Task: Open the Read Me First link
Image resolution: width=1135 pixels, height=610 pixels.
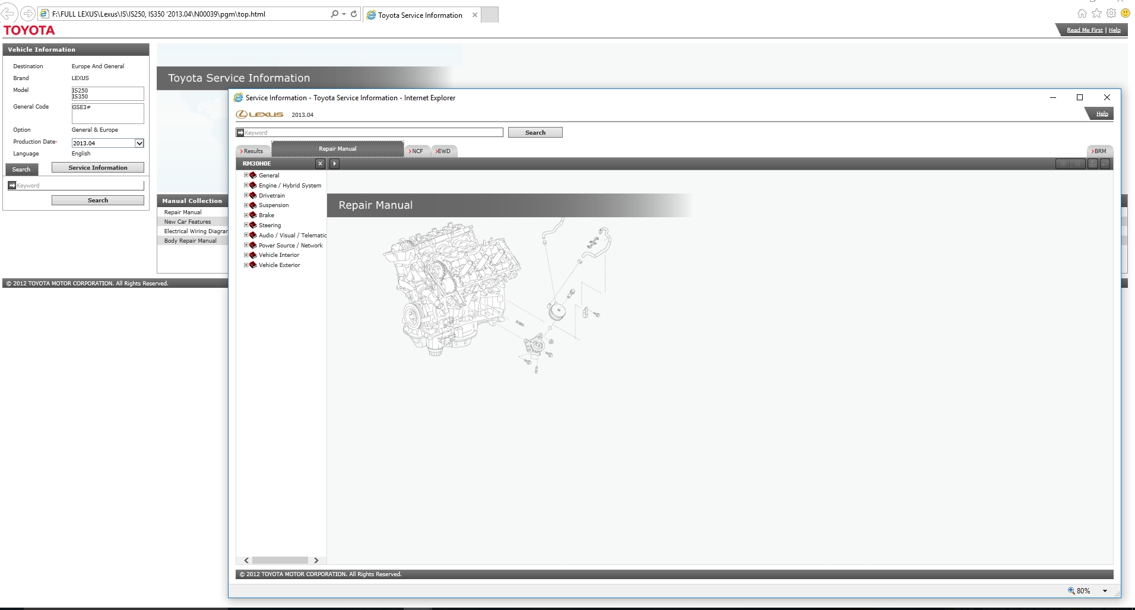Action: pyautogui.click(x=1085, y=30)
